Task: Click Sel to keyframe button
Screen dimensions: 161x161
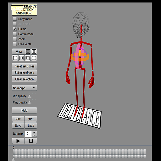Action: 25,73
